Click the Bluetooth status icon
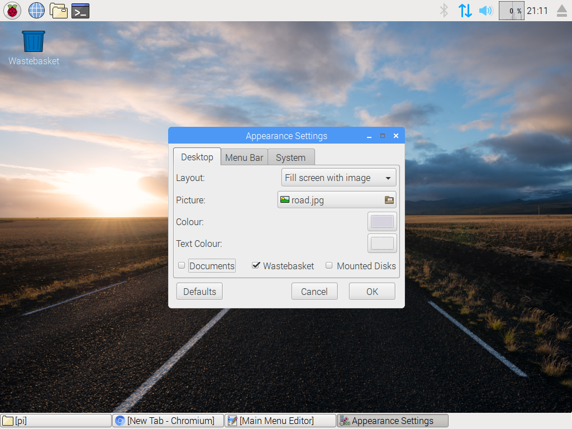 click(444, 11)
